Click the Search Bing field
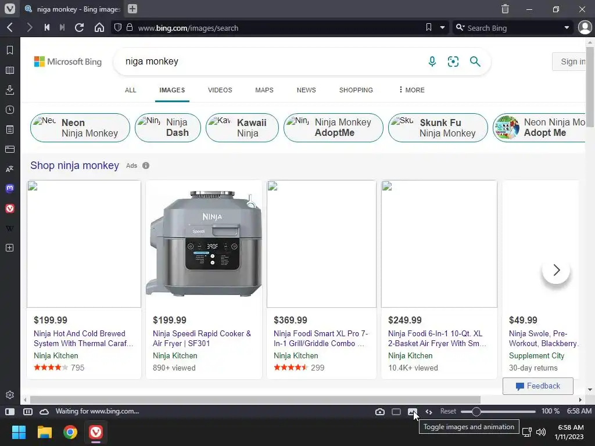 point(512,28)
